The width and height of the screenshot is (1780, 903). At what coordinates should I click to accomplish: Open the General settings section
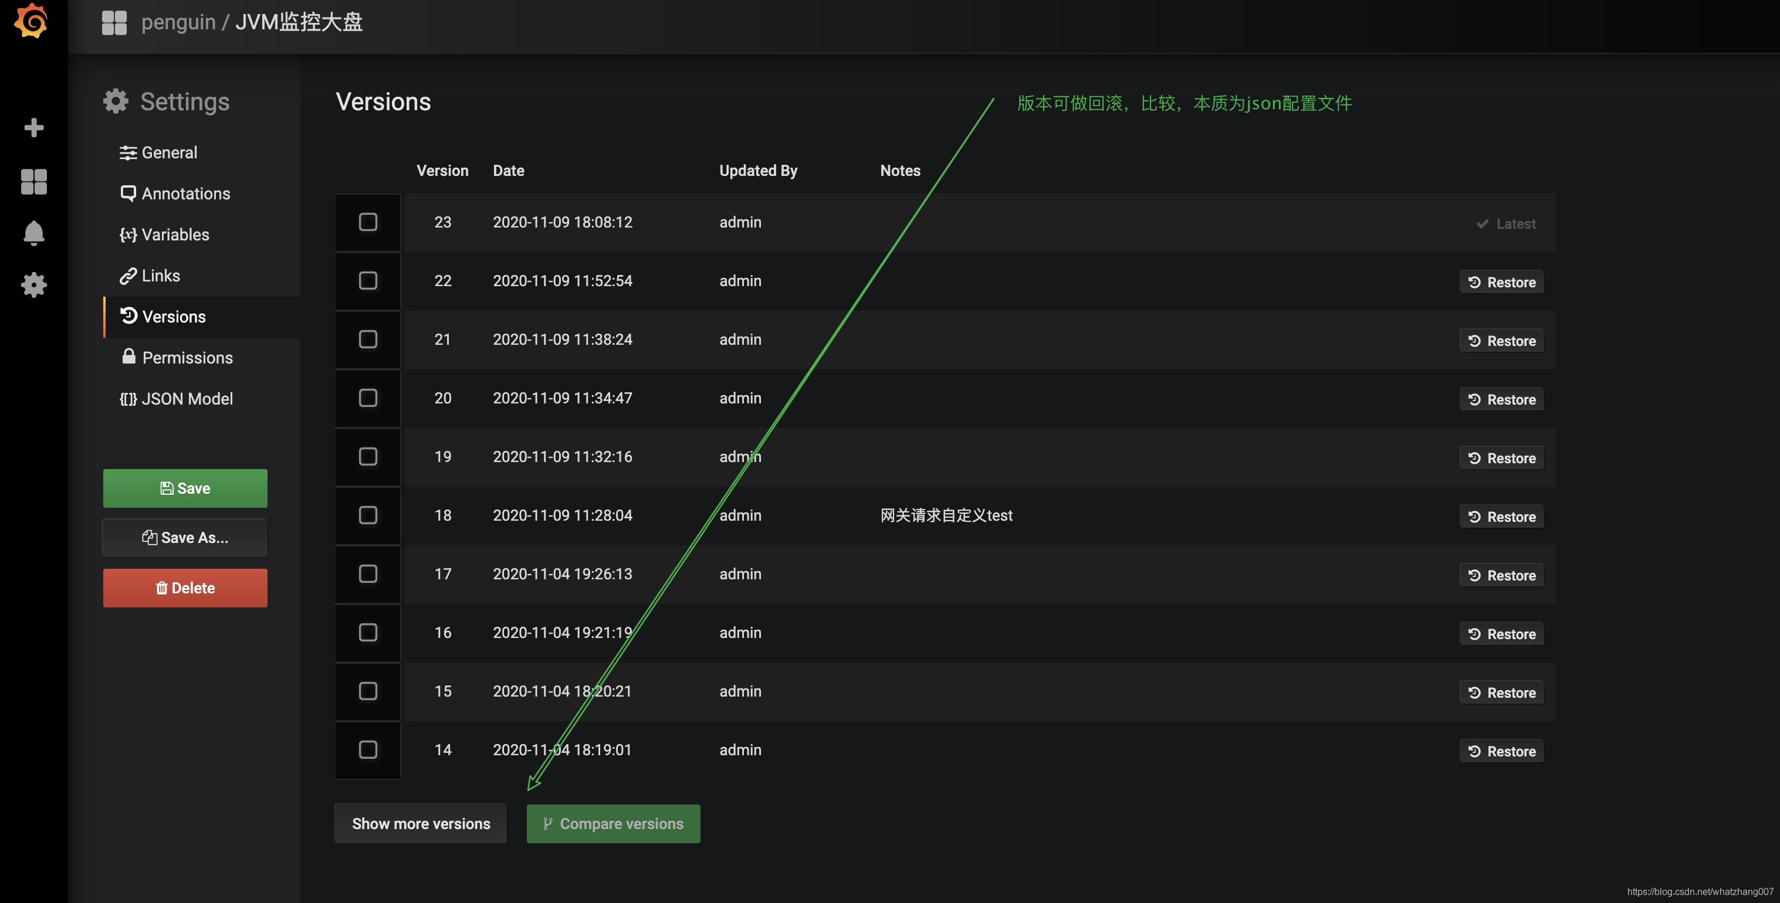click(168, 152)
